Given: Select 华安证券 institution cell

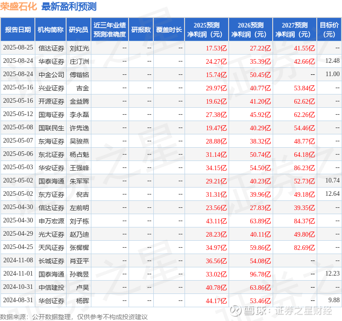Looking at the screenshot, I should (51, 168).
